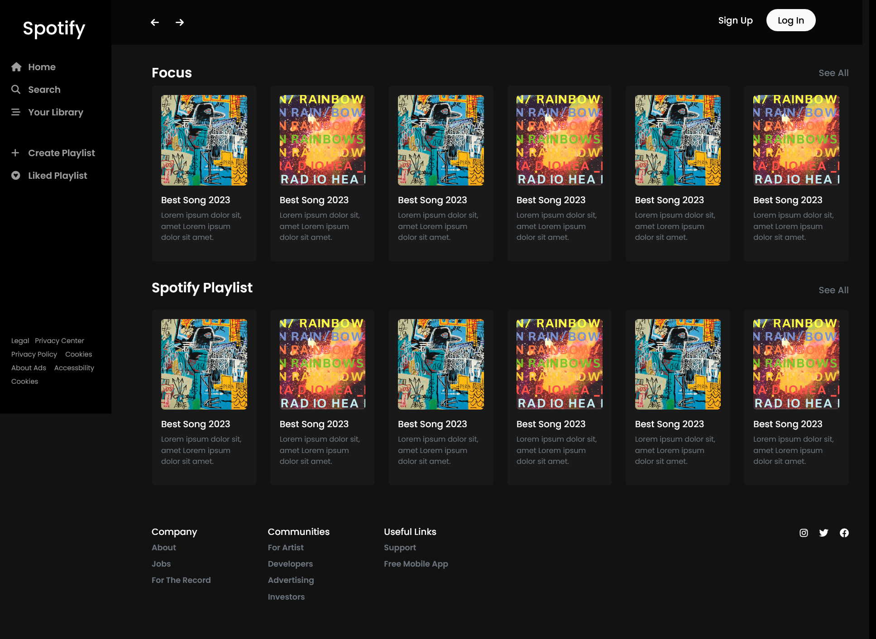Open first album thumbnail in Focus row

204,140
